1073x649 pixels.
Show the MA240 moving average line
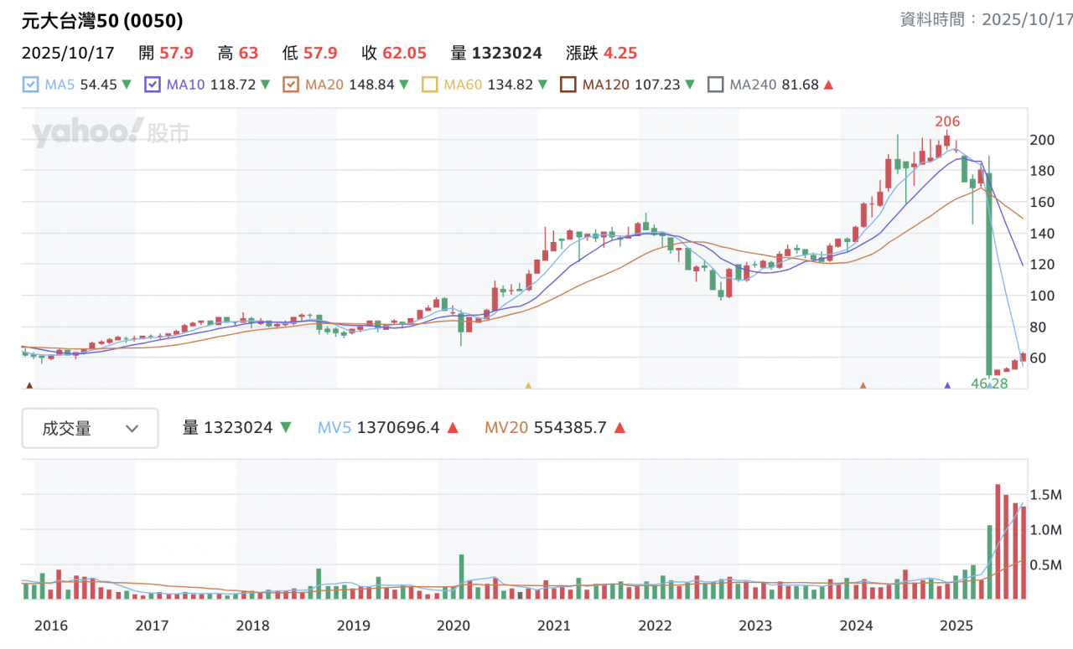point(715,85)
